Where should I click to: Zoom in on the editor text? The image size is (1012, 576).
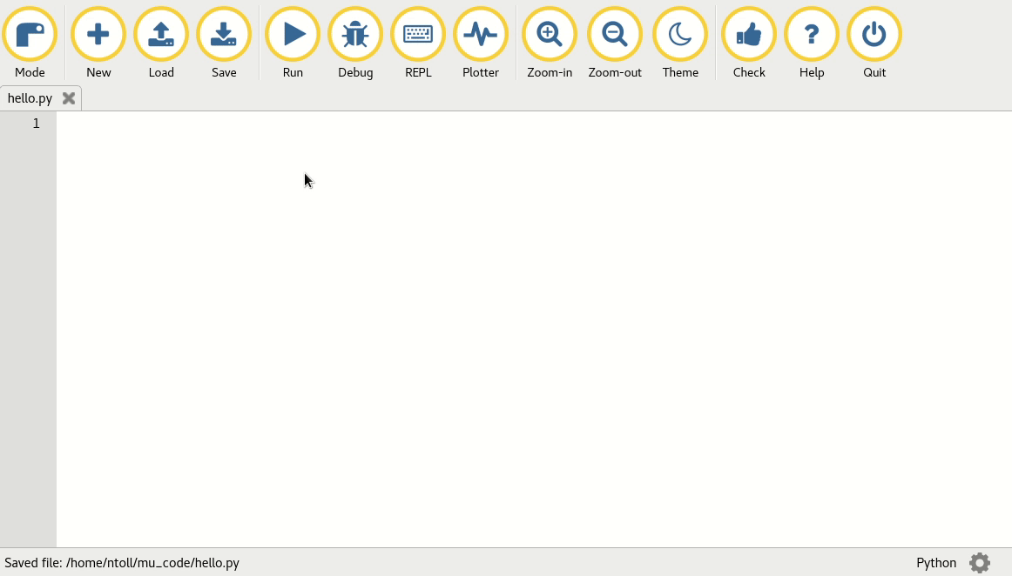point(550,35)
